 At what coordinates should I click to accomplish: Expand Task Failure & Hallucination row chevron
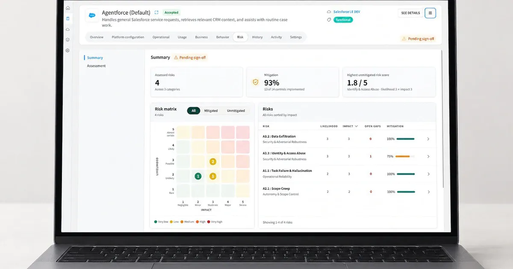428,174
